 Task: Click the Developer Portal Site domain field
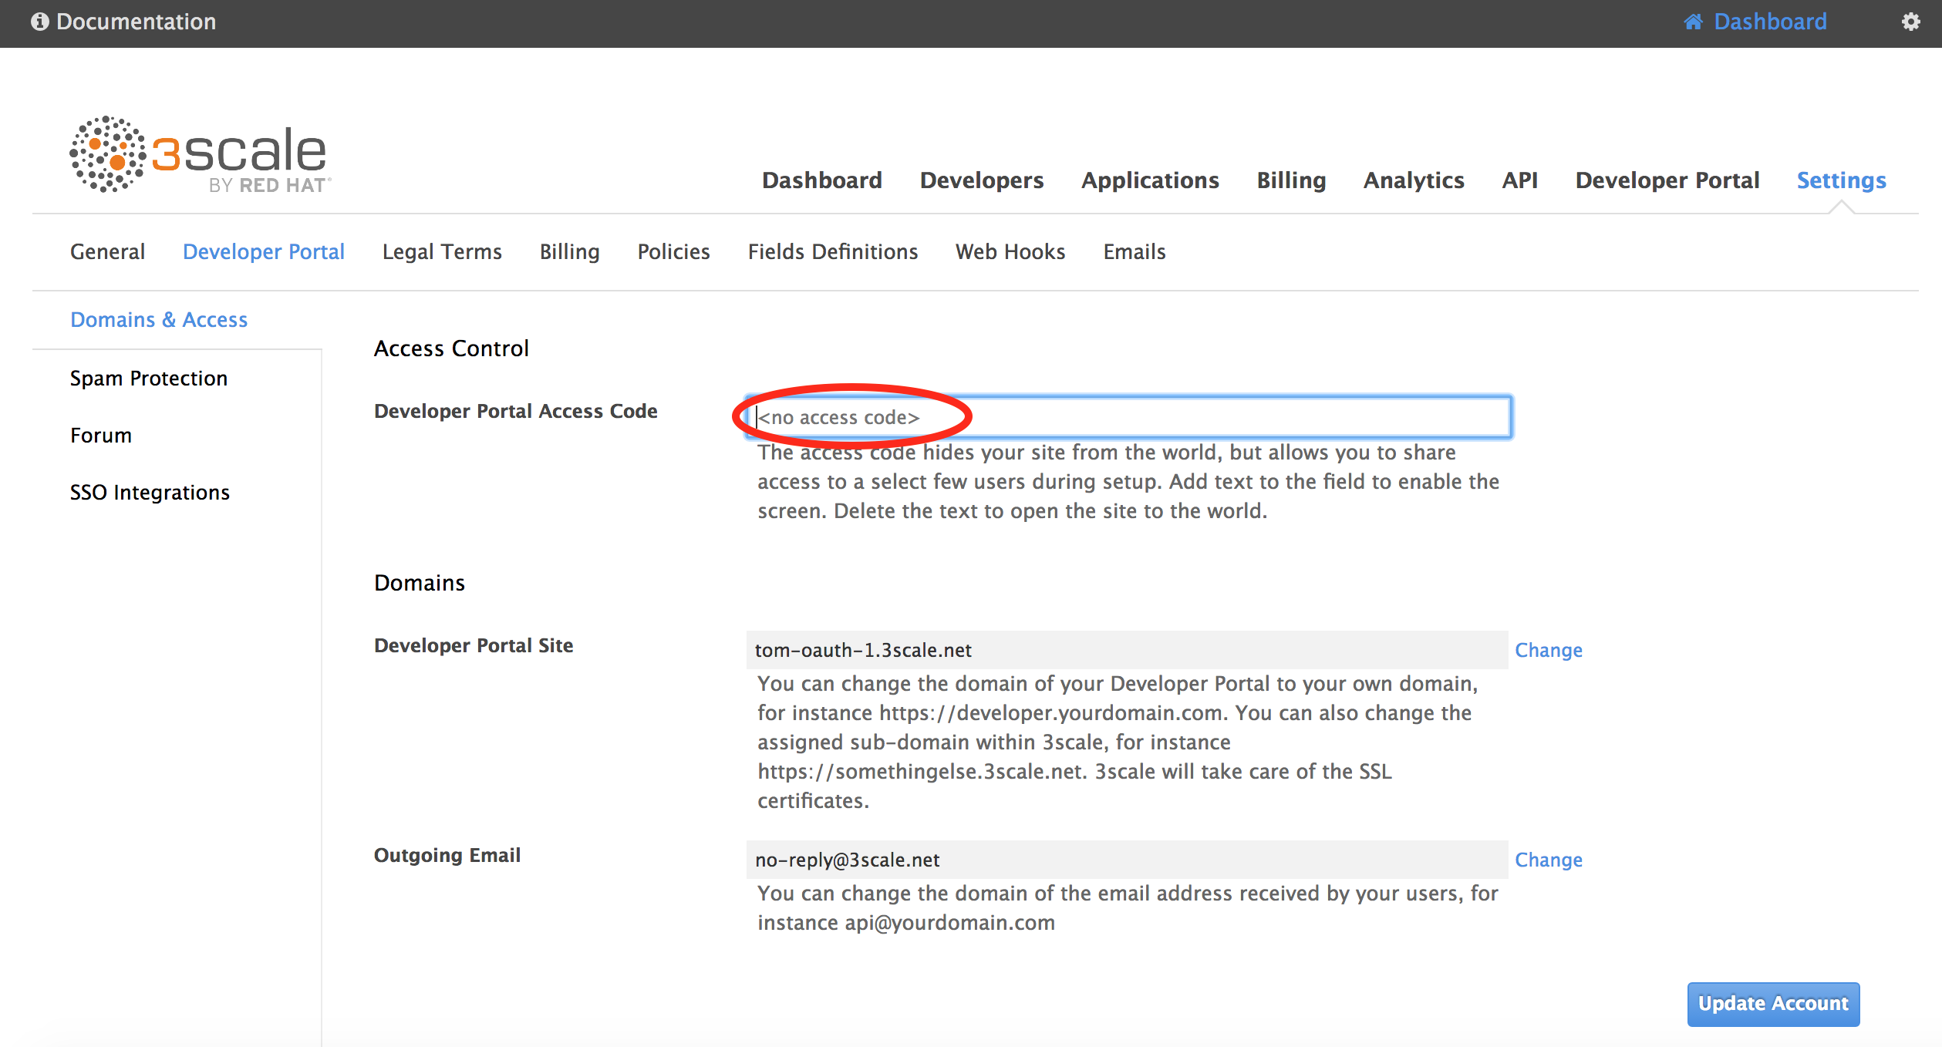[x=1126, y=650]
